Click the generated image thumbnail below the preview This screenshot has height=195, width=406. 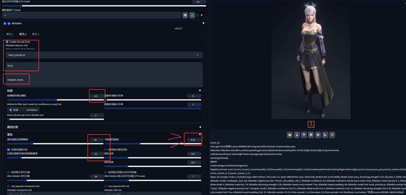311,125
